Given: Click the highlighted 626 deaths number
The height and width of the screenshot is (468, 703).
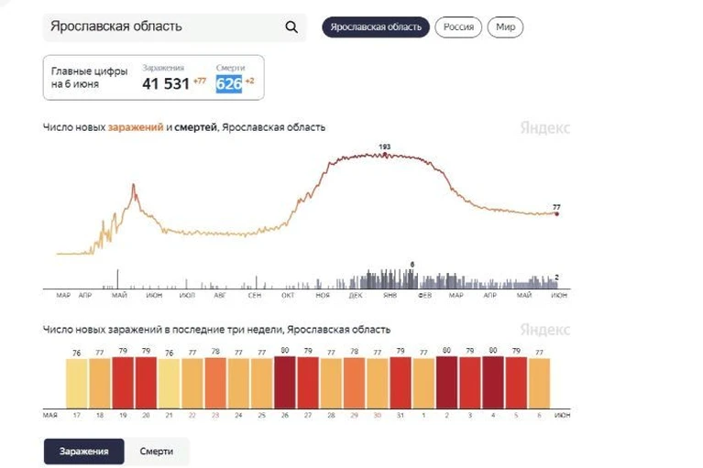Looking at the screenshot, I should pos(228,83).
